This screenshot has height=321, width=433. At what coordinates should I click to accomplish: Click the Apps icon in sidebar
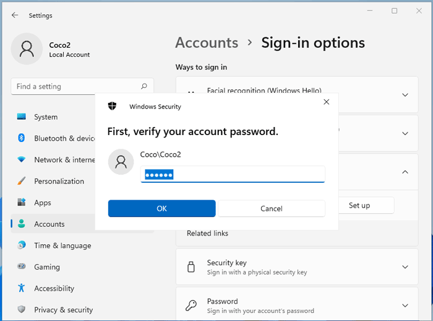pos(21,202)
